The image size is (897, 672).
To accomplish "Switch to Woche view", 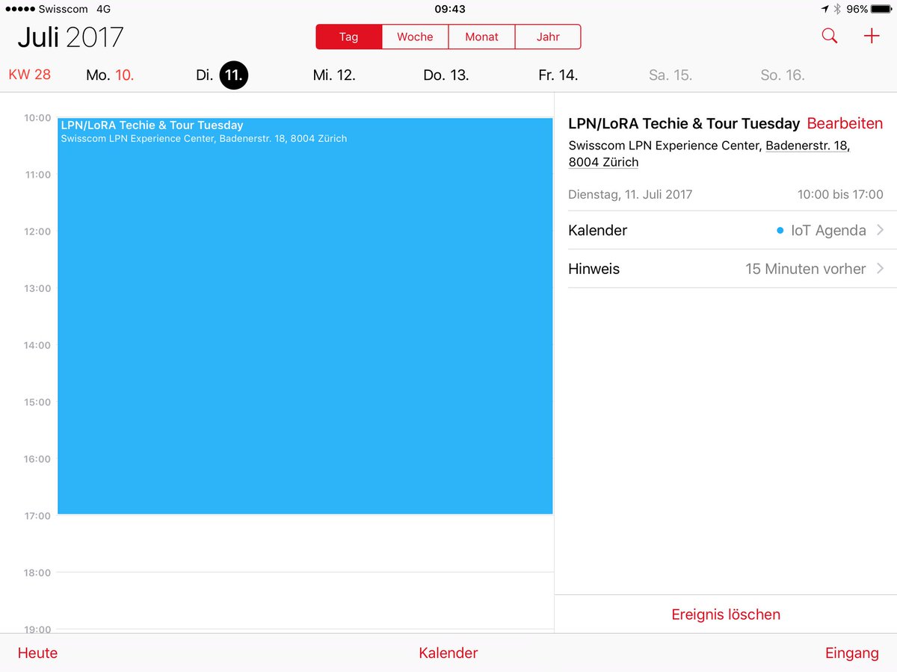I will pyautogui.click(x=415, y=37).
